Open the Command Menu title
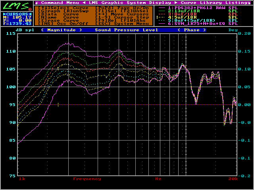Image resolution: width=254 pixels, height=190 pixels. (60, 3)
